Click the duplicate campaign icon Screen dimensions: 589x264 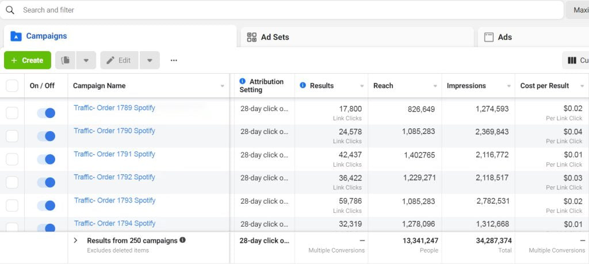[66, 60]
